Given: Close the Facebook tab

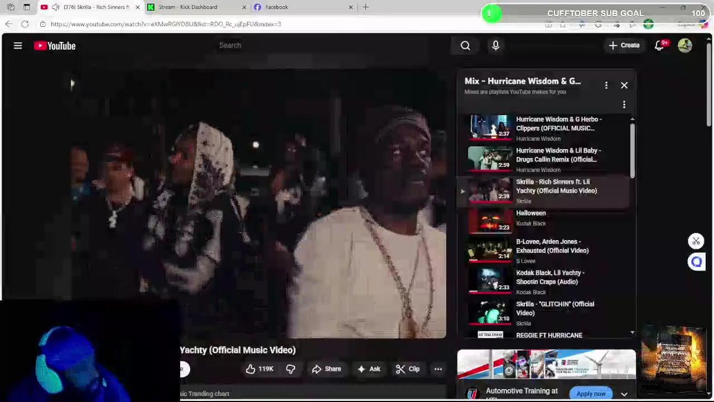Looking at the screenshot, I should (351, 7).
